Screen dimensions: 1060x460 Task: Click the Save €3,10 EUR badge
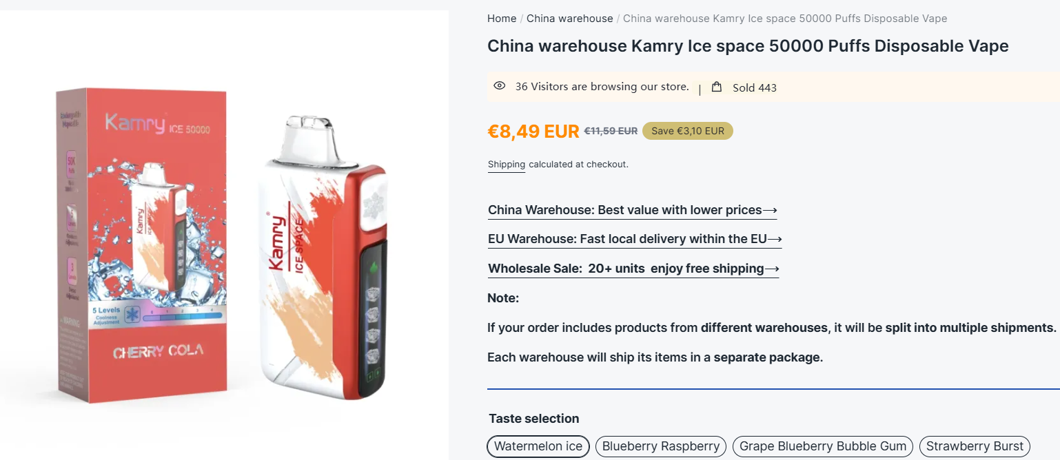point(687,131)
